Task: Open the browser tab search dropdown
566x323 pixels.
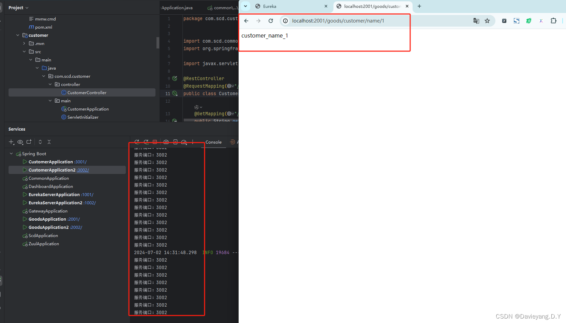Action: (245, 6)
